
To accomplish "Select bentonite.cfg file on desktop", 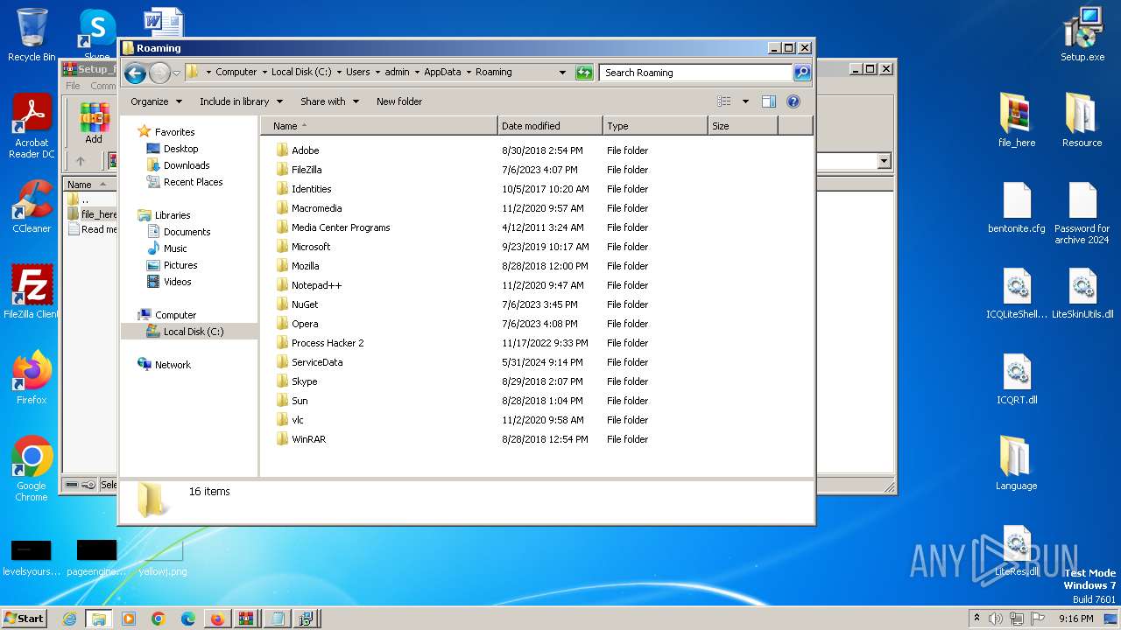I will pos(1017,208).
